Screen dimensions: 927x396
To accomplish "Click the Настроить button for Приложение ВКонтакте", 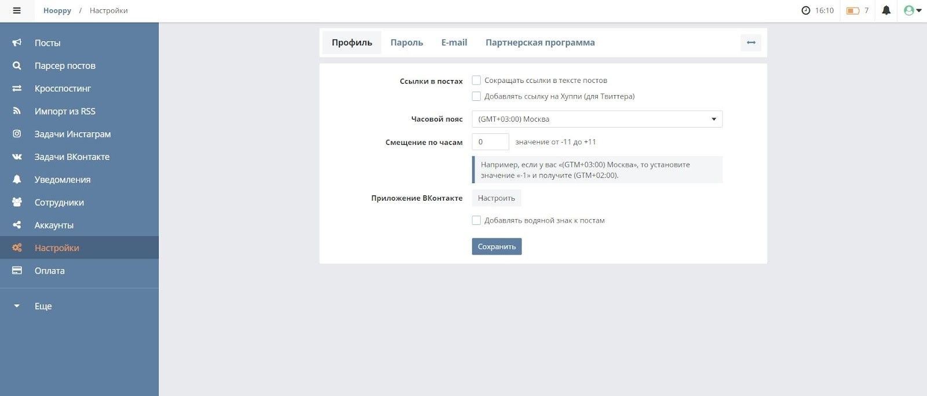I will click(497, 198).
